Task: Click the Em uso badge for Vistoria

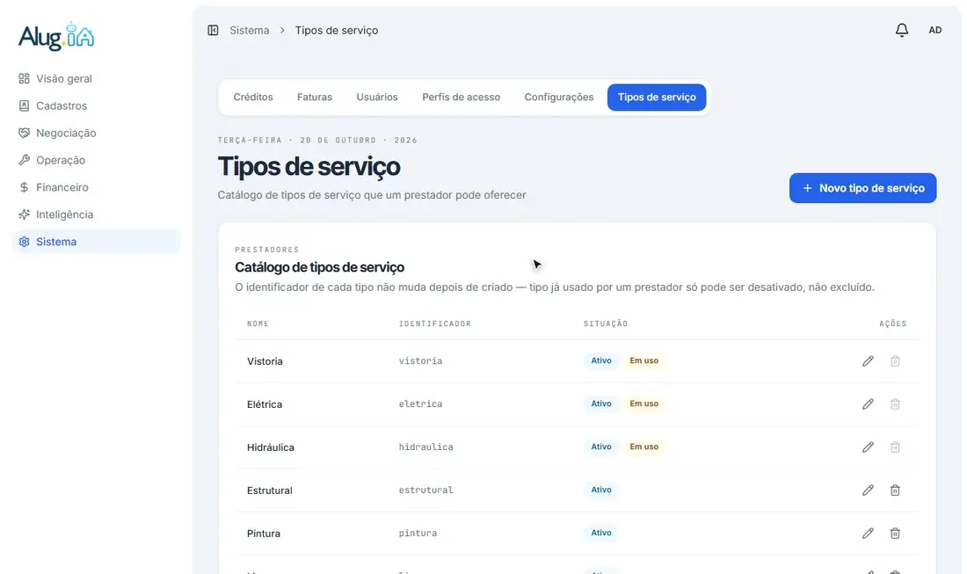Action: pyautogui.click(x=643, y=360)
